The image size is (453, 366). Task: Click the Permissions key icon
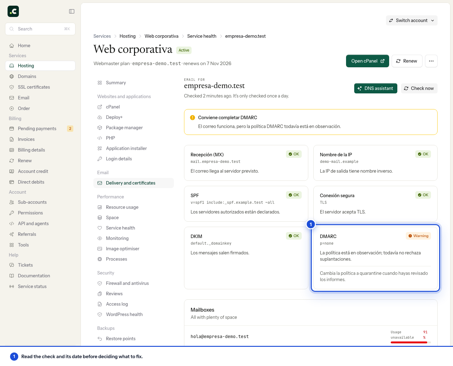(12, 213)
